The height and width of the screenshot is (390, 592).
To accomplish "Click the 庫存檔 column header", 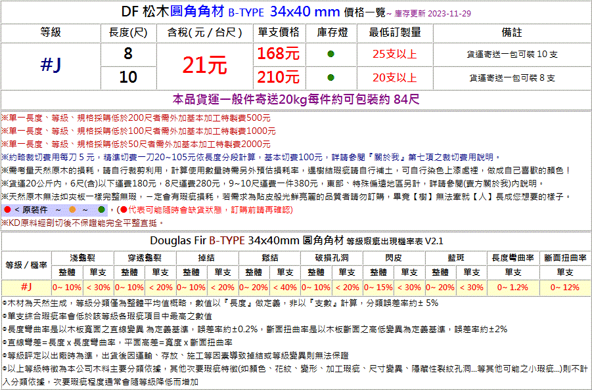I will point(331,32).
